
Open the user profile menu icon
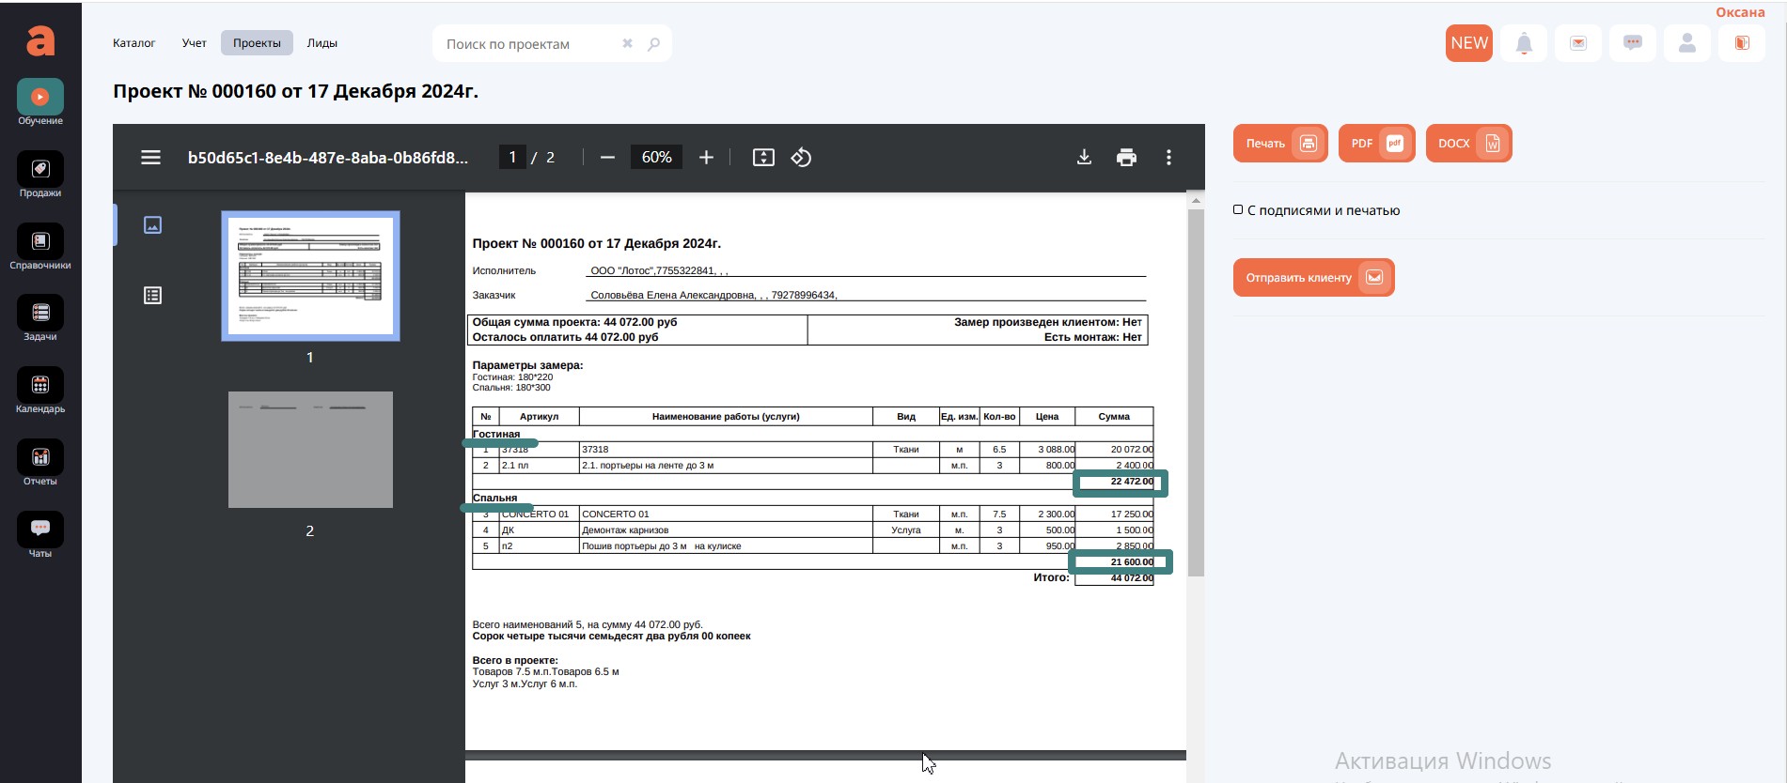[1687, 43]
